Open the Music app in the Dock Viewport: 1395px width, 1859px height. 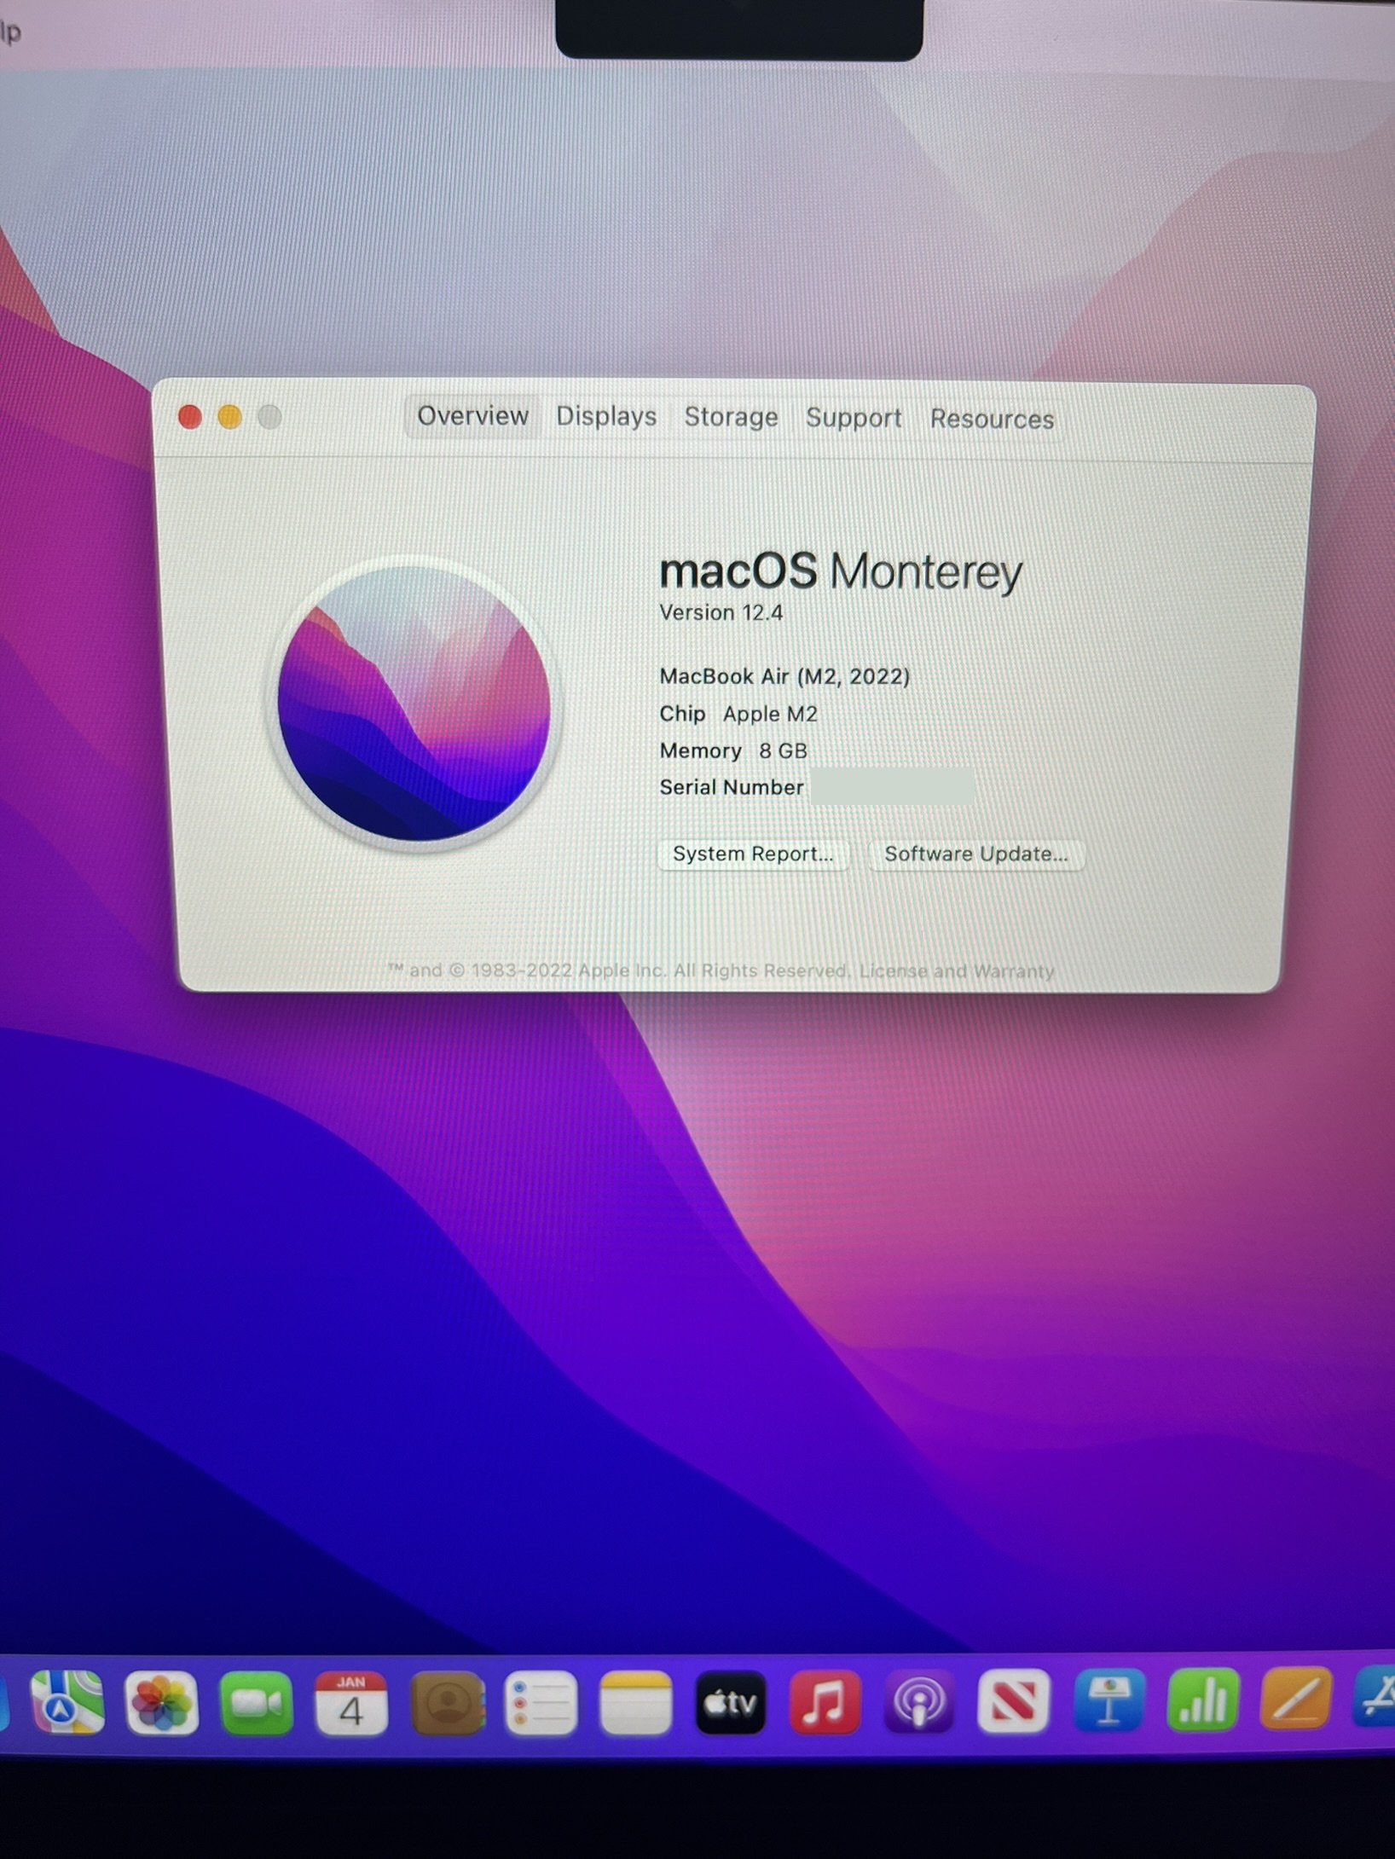pyautogui.click(x=825, y=1703)
